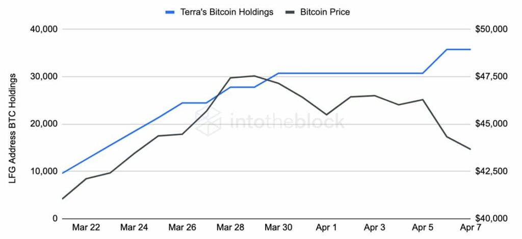The height and width of the screenshot is (239, 522).
Task: Click the Mar 30 date axis label
Action: click(x=278, y=228)
